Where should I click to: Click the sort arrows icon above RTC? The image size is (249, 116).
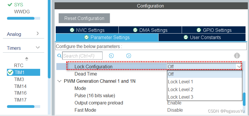[x=27, y=59]
